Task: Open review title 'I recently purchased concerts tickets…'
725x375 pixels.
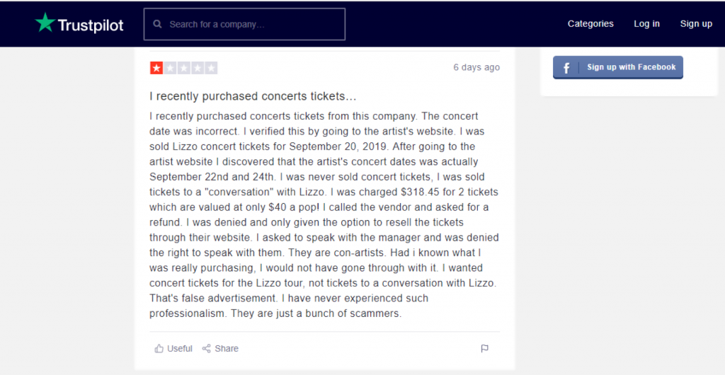Action: (253, 96)
